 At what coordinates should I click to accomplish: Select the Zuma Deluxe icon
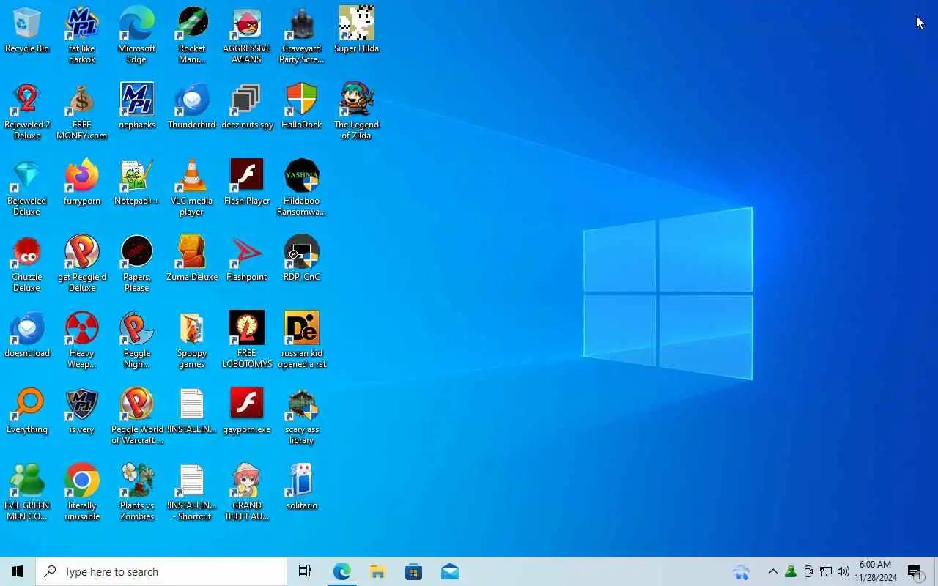(192, 259)
